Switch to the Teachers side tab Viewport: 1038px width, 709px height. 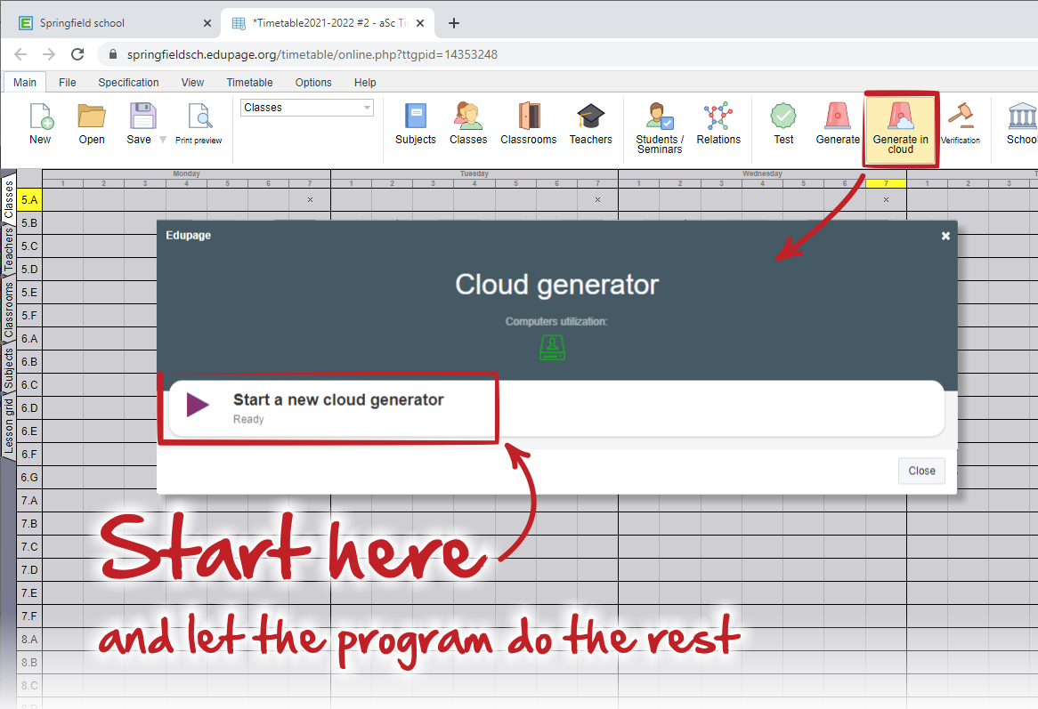tap(9, 249)
